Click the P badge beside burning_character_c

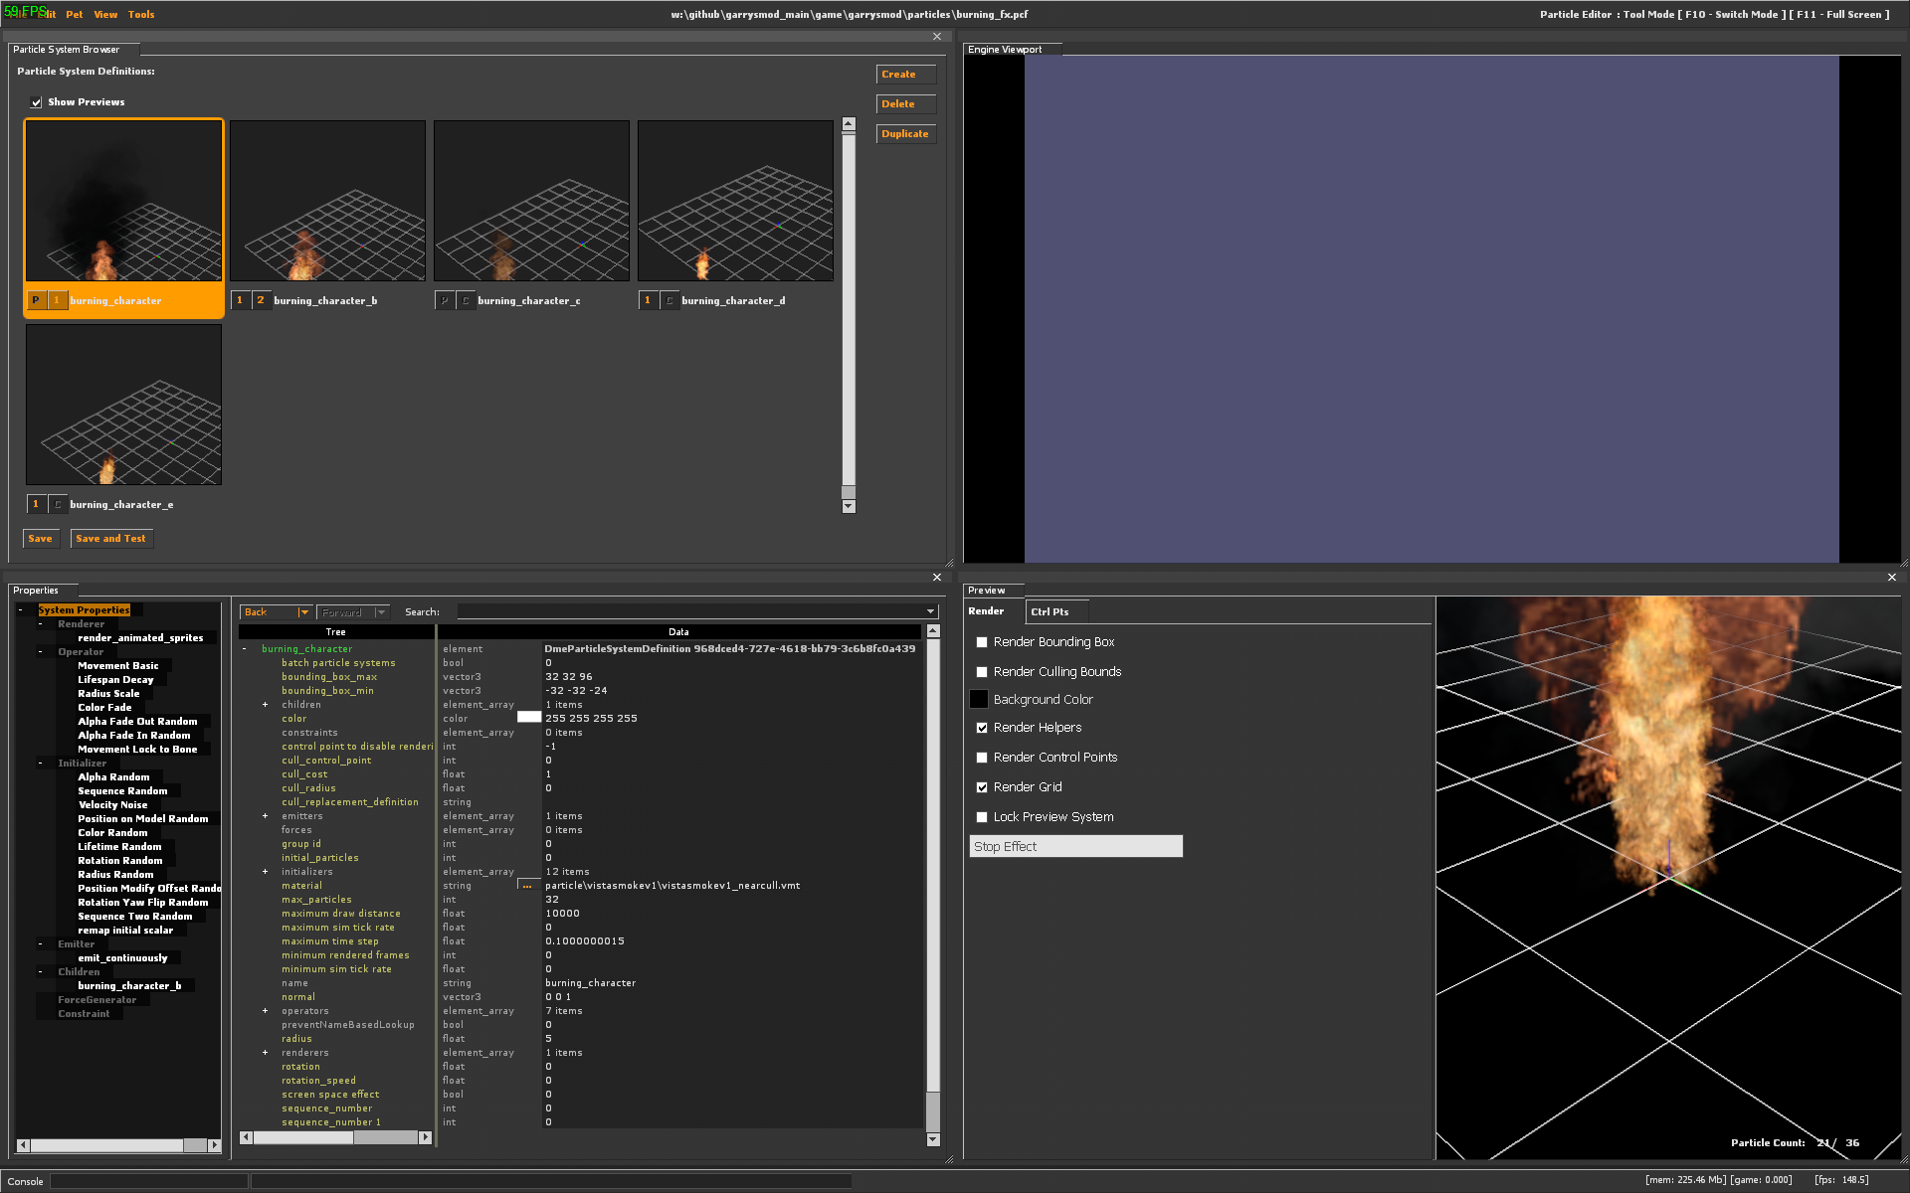[x=445, y=300]
